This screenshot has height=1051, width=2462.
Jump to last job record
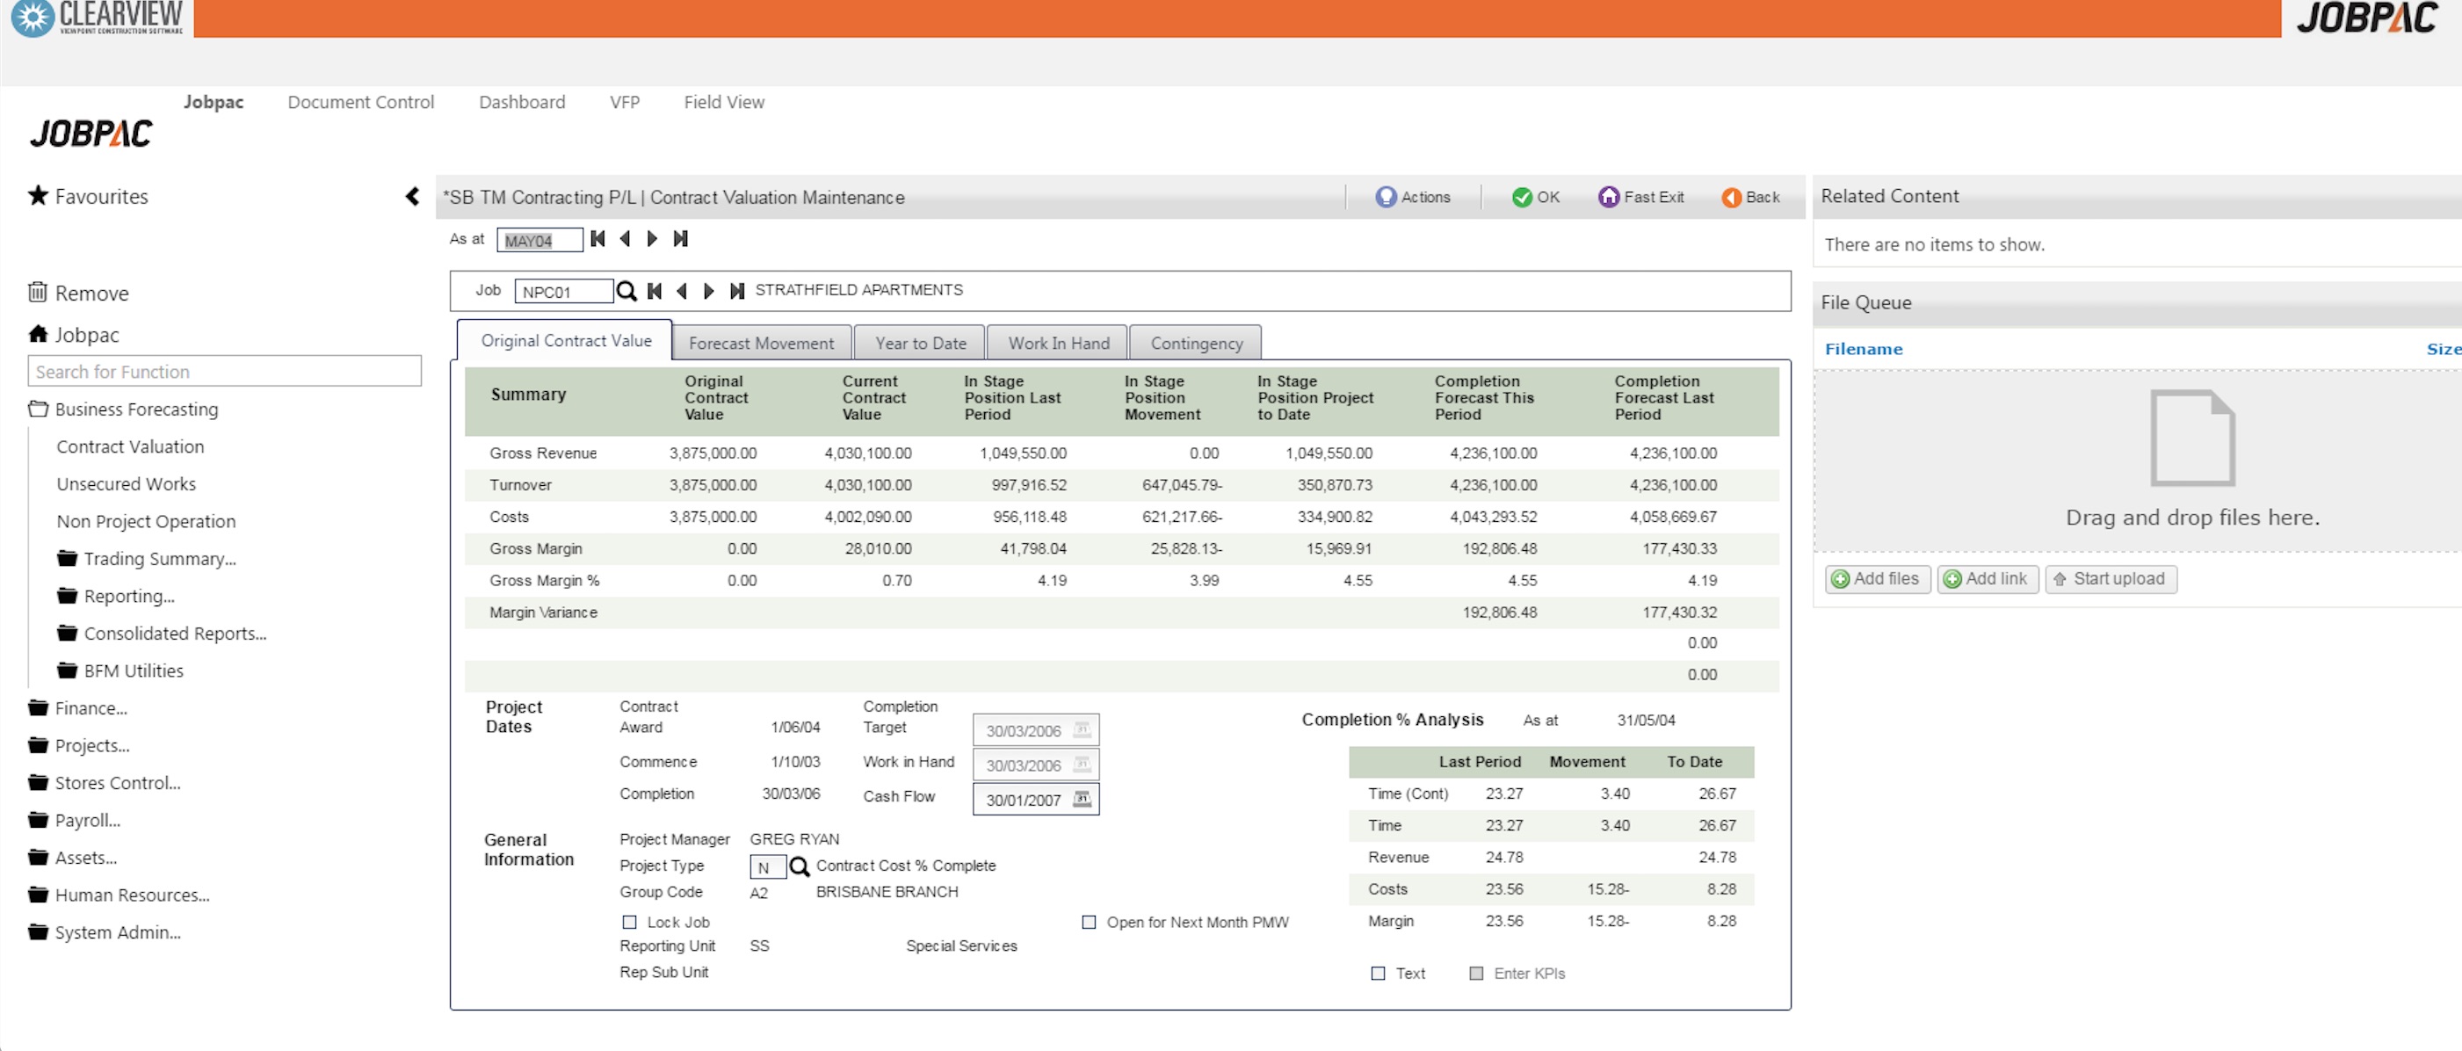tap(737, 292)
